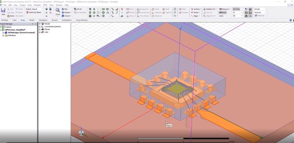The height and width of the screenshot is (143, 294).
Task: Click the Relative CS icon
Action: click(x=210, y=9)
